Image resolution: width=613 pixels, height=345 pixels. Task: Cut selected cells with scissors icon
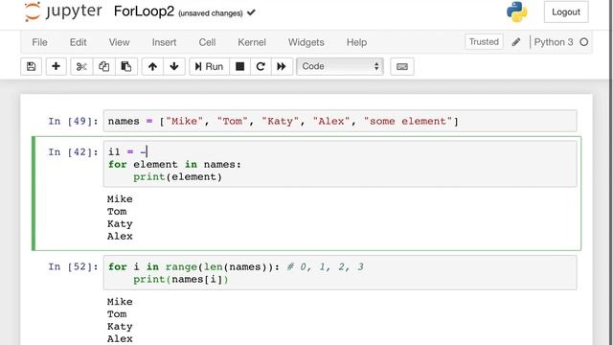tap(81, 66)
